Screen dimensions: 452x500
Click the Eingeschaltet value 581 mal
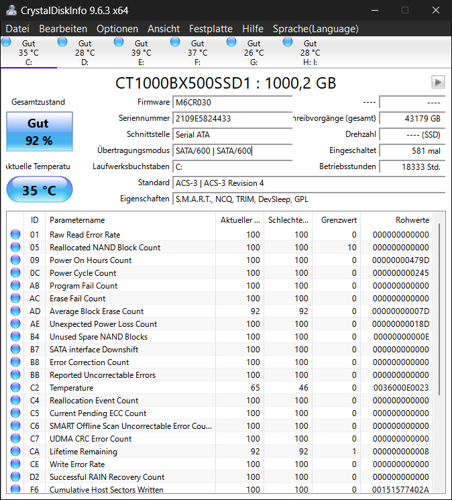point(412,150)
